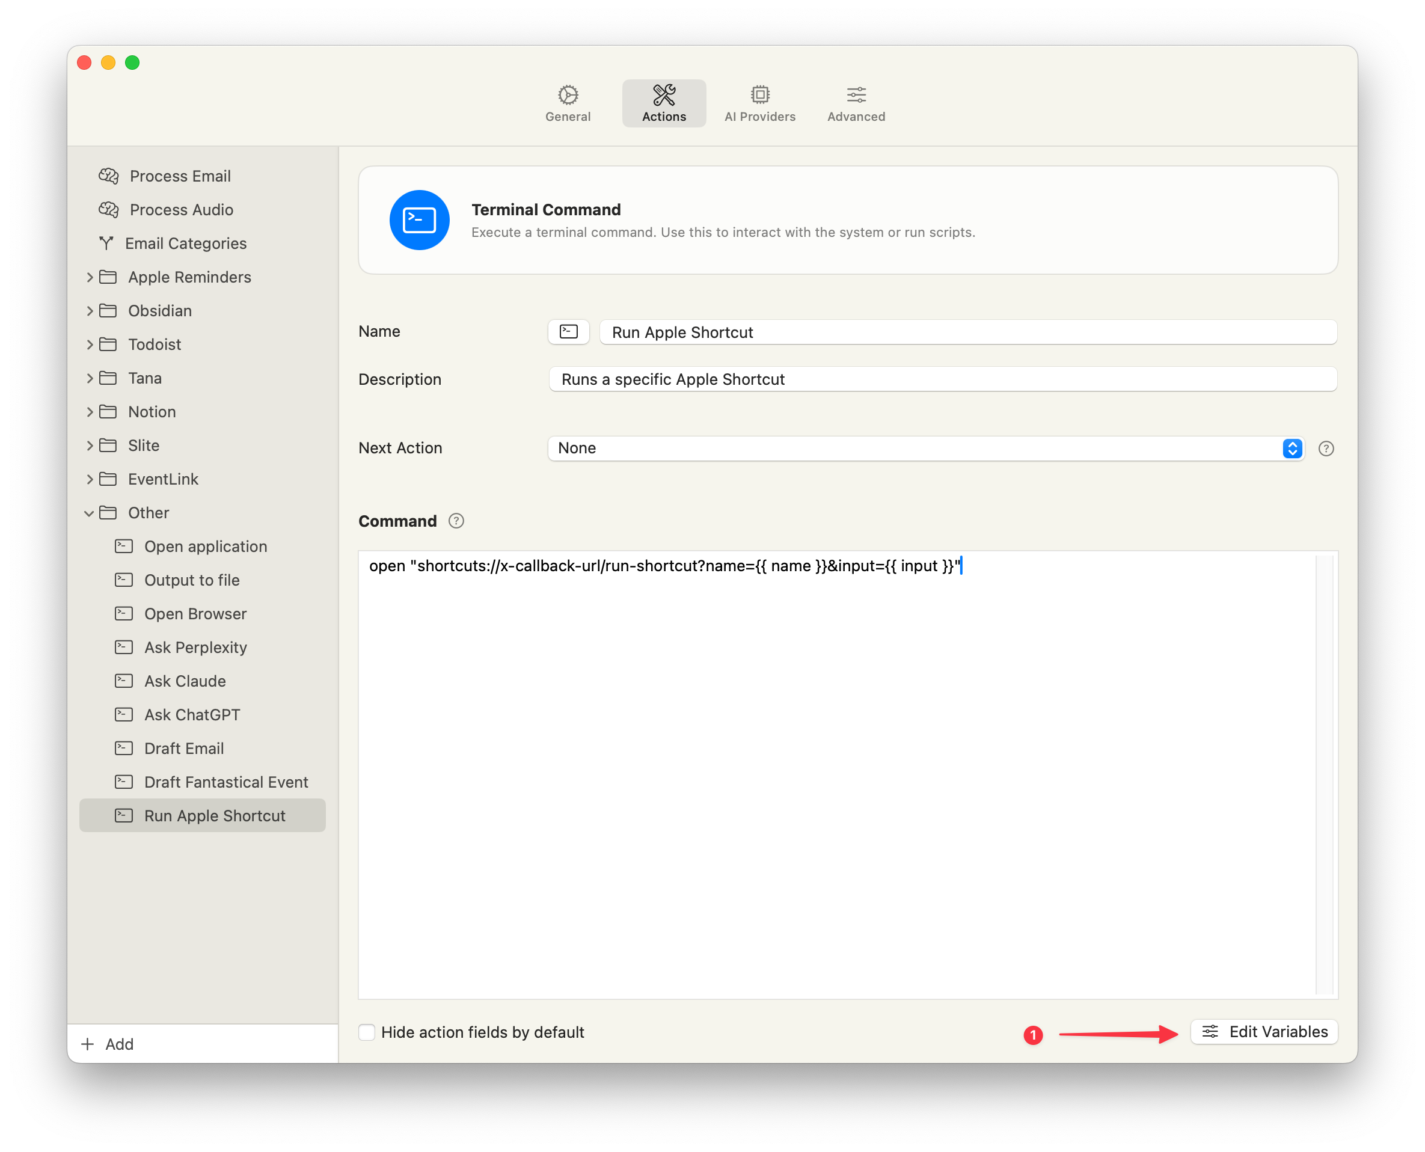1425x1152 pixels.
Task: Open the AI Providers tab
Action: point(760,103)
